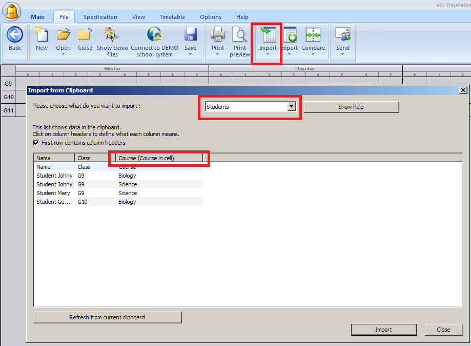Switch to the Specification tab
471x346 pixels.
coord(100,17)
